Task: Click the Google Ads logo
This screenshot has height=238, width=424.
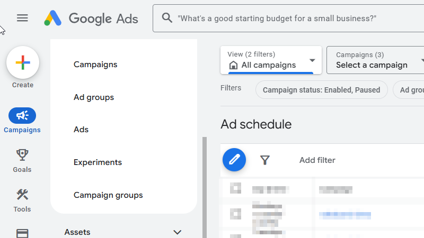Action: pyautogui.click(x=91, y=19)
